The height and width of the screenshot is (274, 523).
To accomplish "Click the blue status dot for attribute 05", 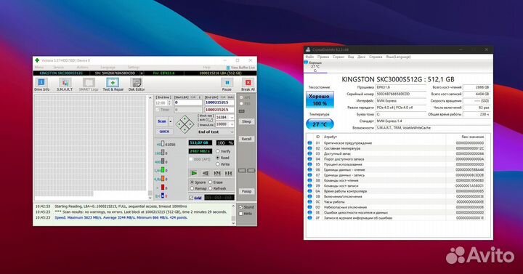I will pyautogui.click(x=309, y=164).
